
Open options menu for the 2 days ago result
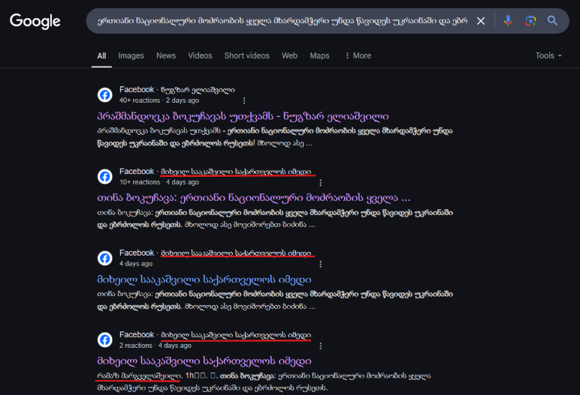coord(244,100)
